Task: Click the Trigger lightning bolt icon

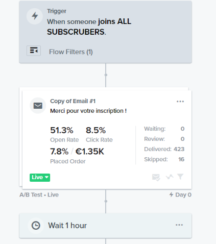Action: pos(35,16)
